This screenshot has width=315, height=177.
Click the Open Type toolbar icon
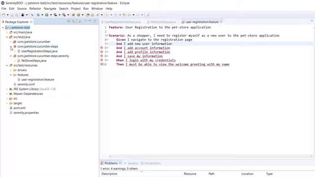click(88, 15)
